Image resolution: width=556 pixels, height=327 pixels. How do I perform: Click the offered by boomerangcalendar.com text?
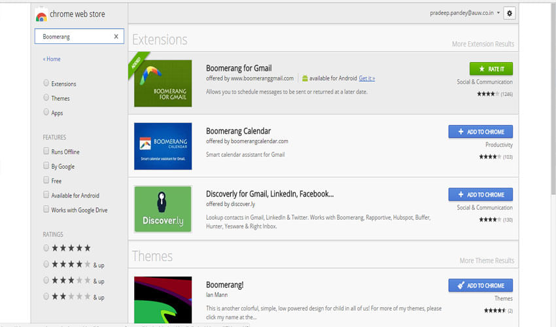[247, 141]
